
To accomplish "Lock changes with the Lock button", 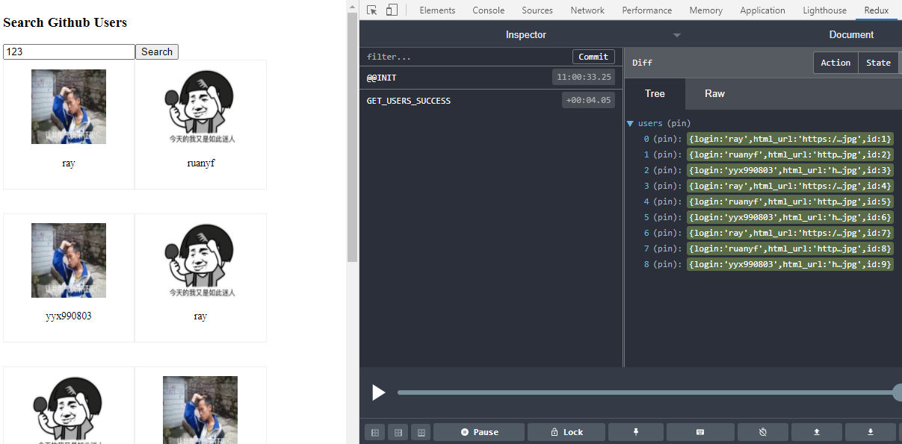I will tap(566, 432).
